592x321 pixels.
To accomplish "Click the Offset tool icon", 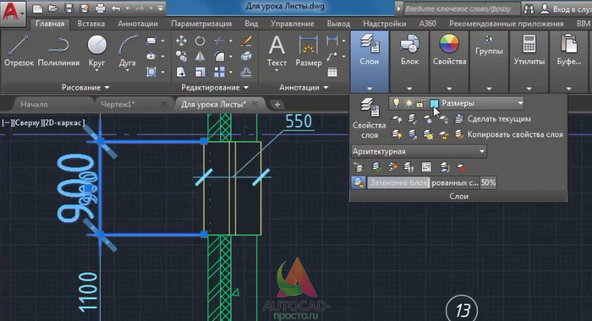I will point(246,72).
